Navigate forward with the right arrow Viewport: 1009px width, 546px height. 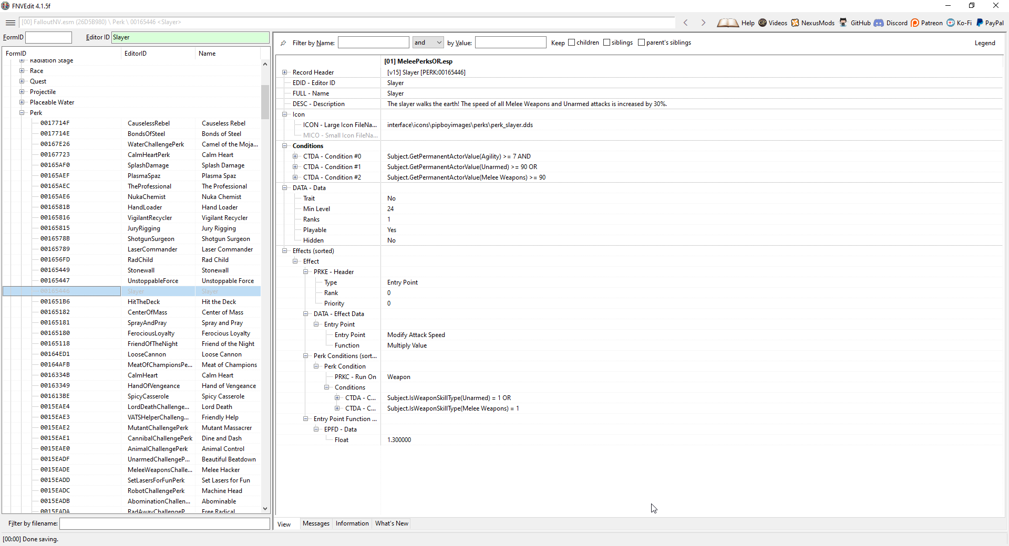pyautogui.click(x=703, y=23)
